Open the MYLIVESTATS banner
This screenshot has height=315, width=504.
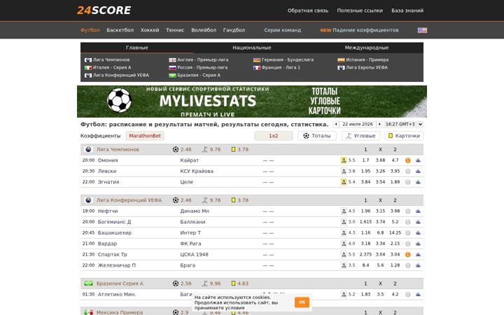point(252,101)
